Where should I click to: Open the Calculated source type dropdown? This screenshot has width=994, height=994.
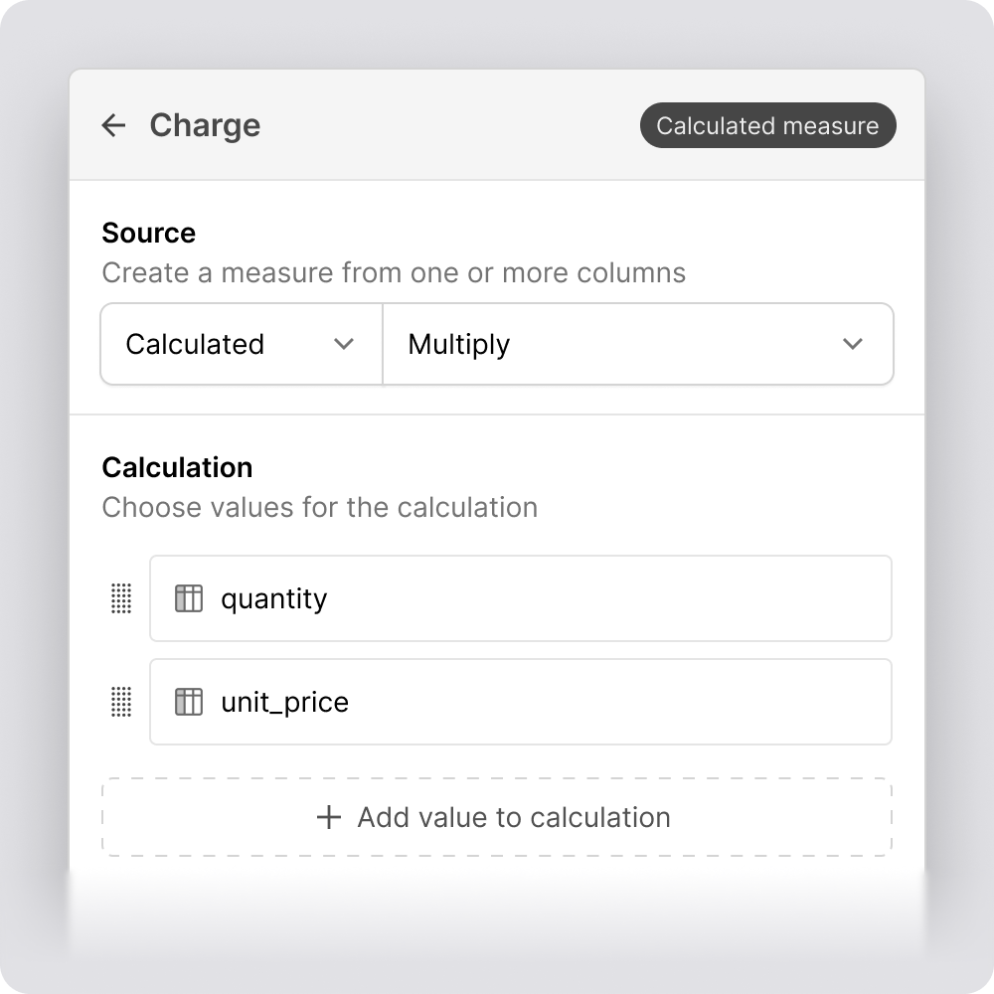click(x=242, y=344)
